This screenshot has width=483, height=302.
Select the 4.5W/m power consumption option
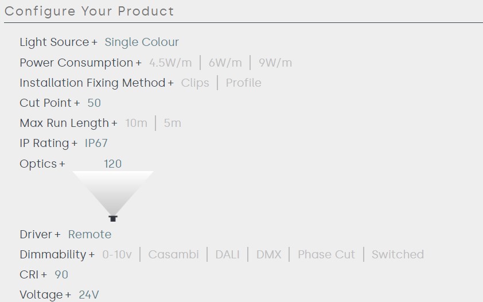[x=170, y=63]
